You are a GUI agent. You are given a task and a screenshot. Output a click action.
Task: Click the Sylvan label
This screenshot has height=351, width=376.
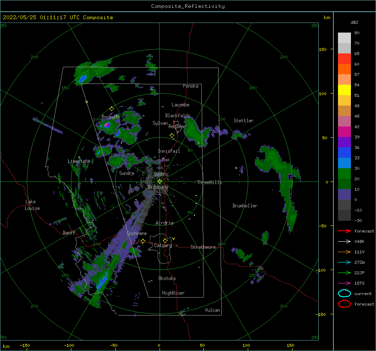160,123
